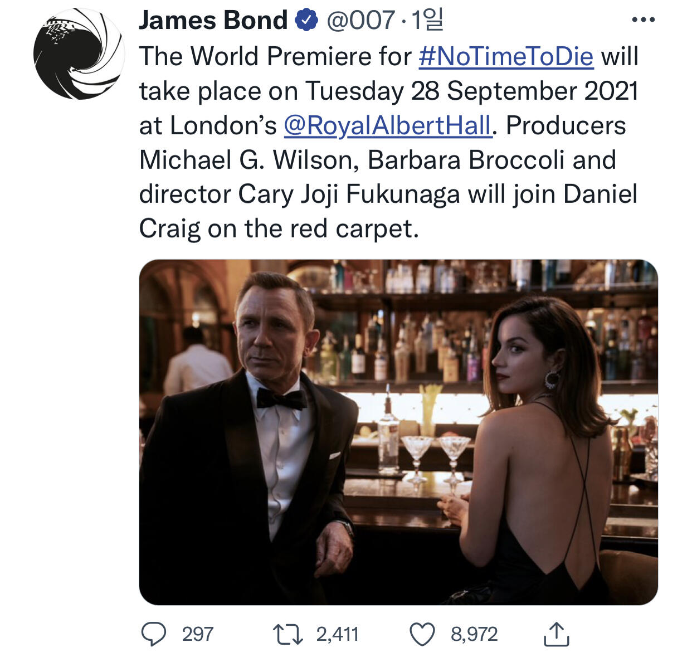Screen dimensions: 692x662
Task: Click the name Cary Joji Fukunaga in the tweet
Action: (349, 194)
